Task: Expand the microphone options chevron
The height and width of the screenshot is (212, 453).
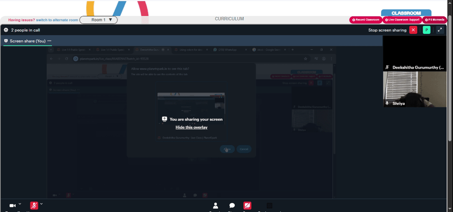Action: (41, 204)
